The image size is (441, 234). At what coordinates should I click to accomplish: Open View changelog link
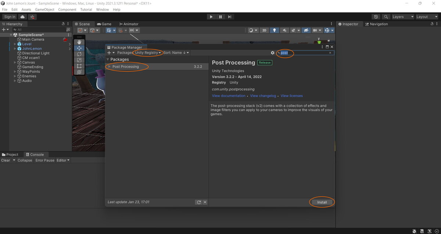tap(263, 96)
